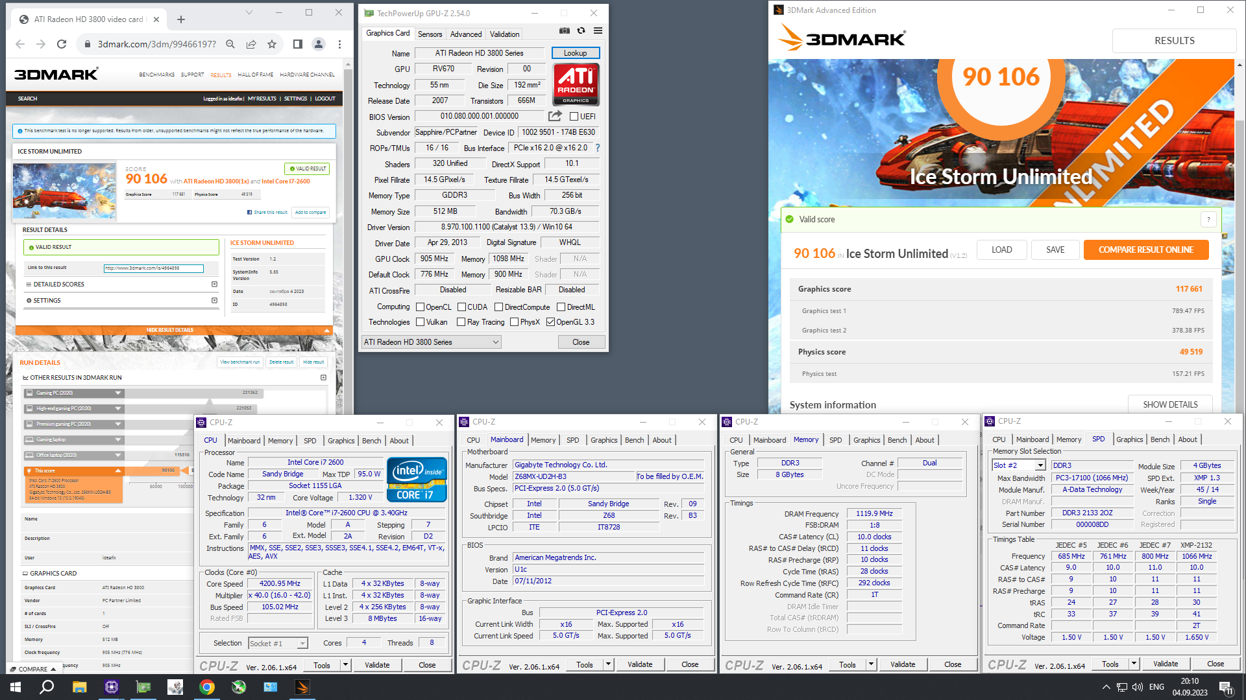Click the Show Details button in 3DMark
The height and width of the screenshot is (700, 1246).
1170,404
